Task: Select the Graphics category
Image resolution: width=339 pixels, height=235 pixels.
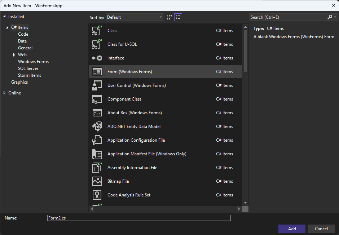Action: [19, 82]
